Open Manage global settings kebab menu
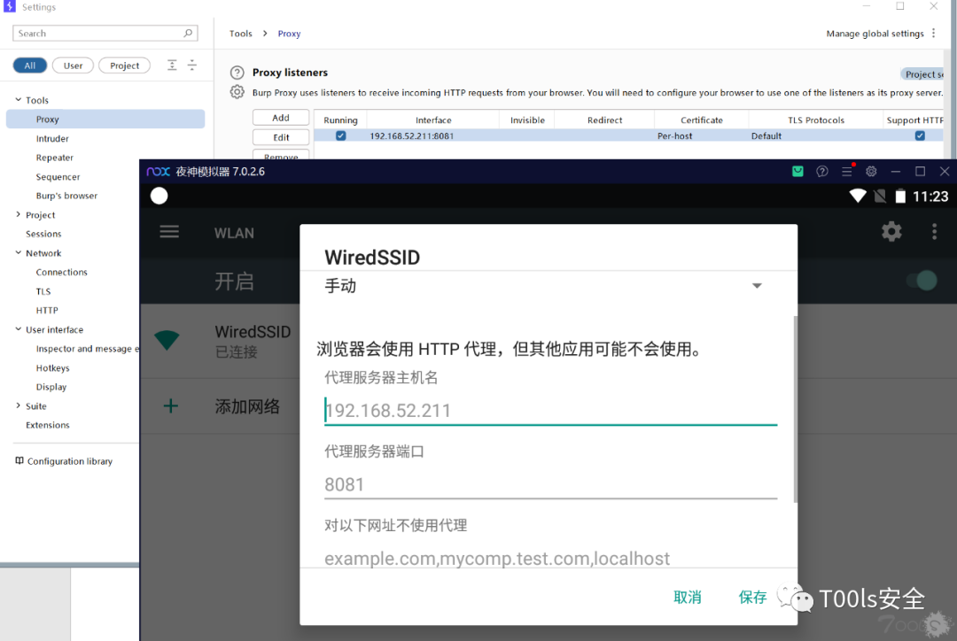Viewport: 957px width, 641px height. [933, 34]
